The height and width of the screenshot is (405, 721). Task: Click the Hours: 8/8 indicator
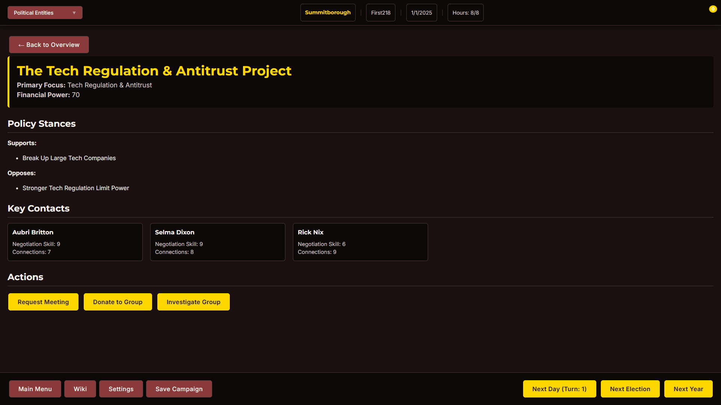[x=465, y=13]
